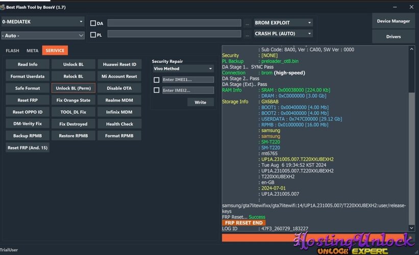Viewport: 419px width, 255px height.
Task: Click the DM-Verity Fix button
Action: tap(28, 123)
